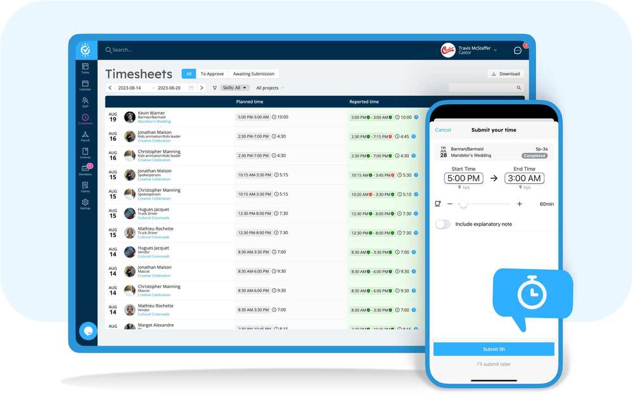Open Settings from the sidebar
Viewport: 632px width, 396px height.
tap(85, 204)
